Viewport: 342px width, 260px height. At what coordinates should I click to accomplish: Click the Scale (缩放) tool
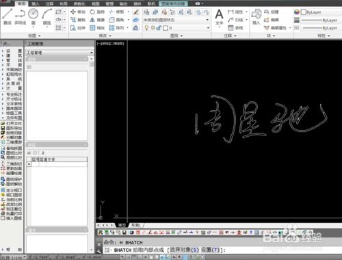[x=97, y=28]
